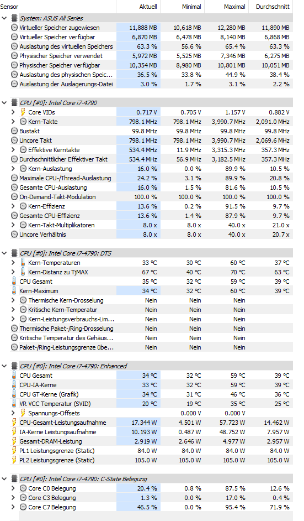Click the Core C7 Belegung clock icon
Image resolution: width=304 pixels, height=521 pixels.
[x=23, y=507]
